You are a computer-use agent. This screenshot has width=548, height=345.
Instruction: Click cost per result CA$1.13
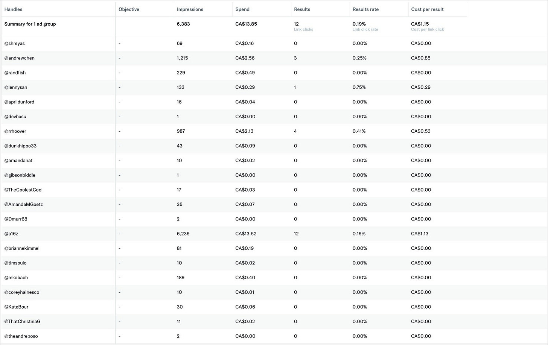tap(420, 234)
